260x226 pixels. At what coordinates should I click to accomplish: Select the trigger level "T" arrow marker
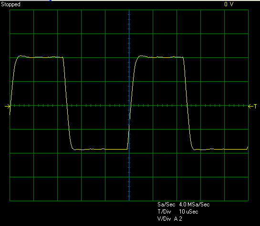[x=252, y=106]
